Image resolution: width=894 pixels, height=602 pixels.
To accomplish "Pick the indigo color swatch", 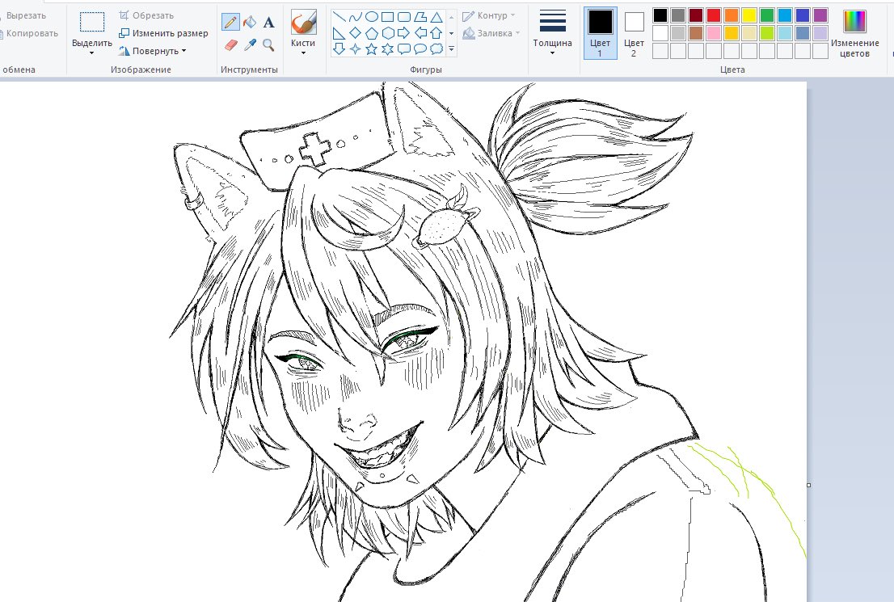I will pyautogui.click(x=802, y=15).
